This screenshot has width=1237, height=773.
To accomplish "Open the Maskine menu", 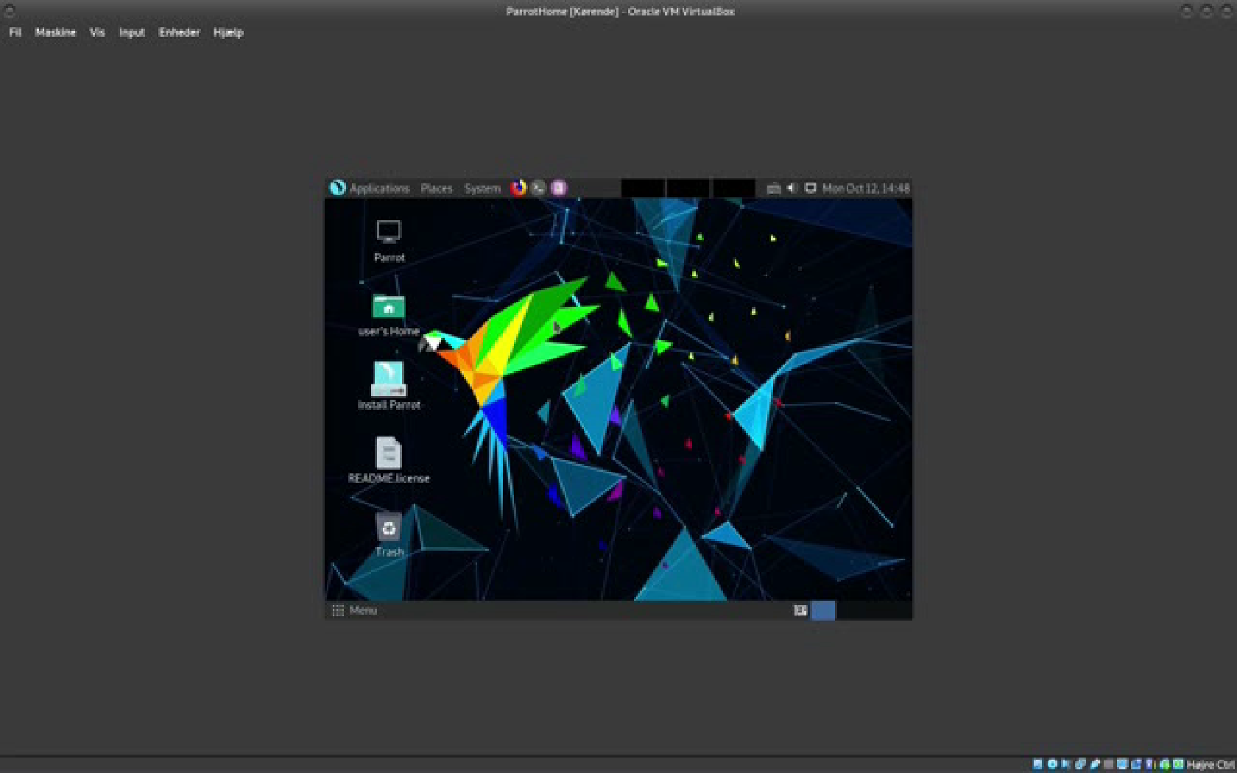I will point(55,32).
